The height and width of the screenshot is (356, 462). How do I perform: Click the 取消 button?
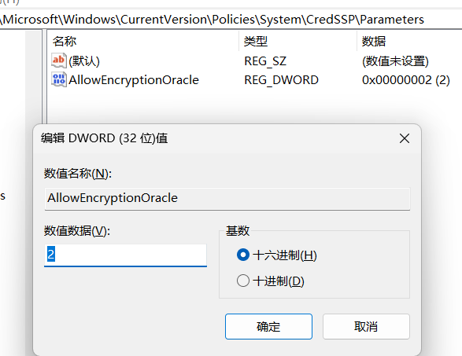coord(366,326)
